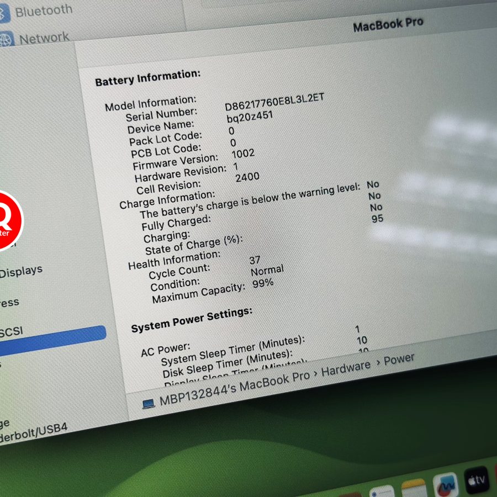Click the No value for warning level
497x497 pixels.
[373, 184]
